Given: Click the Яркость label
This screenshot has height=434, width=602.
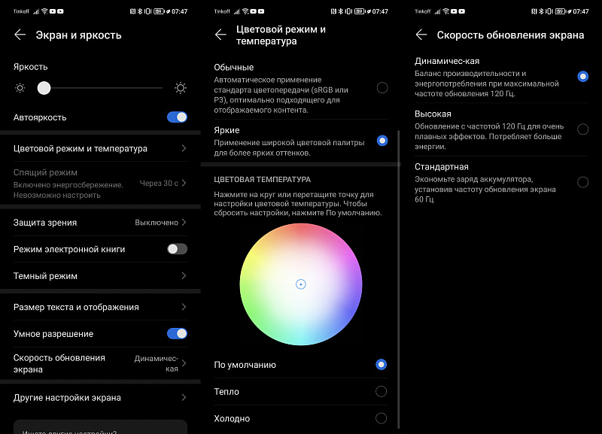Looking at the screenshot, I should coord(31,67).
